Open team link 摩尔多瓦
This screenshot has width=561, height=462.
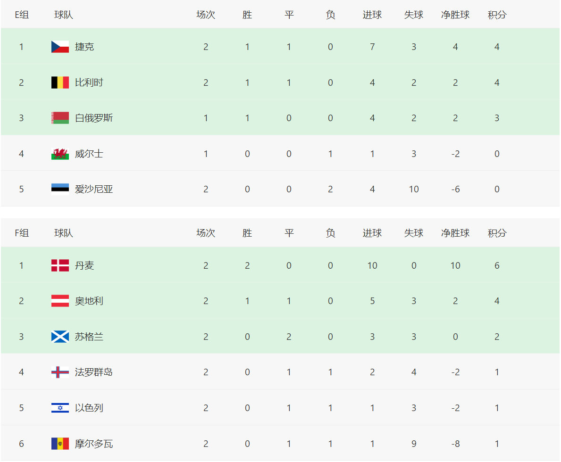point(94,444)
